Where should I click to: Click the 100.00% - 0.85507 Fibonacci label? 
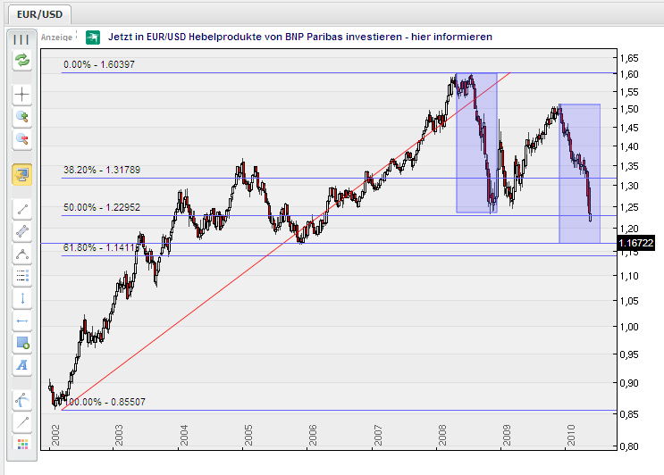[x=106, y=402]
